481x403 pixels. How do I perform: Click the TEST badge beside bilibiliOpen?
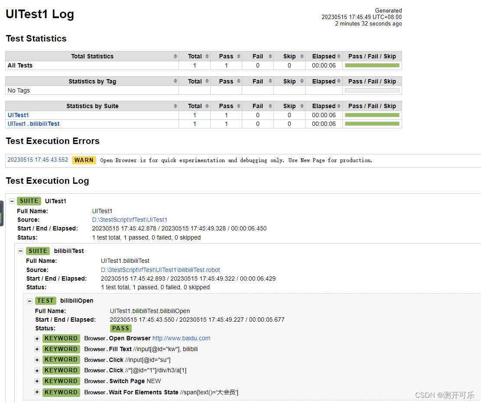point(45,301)
